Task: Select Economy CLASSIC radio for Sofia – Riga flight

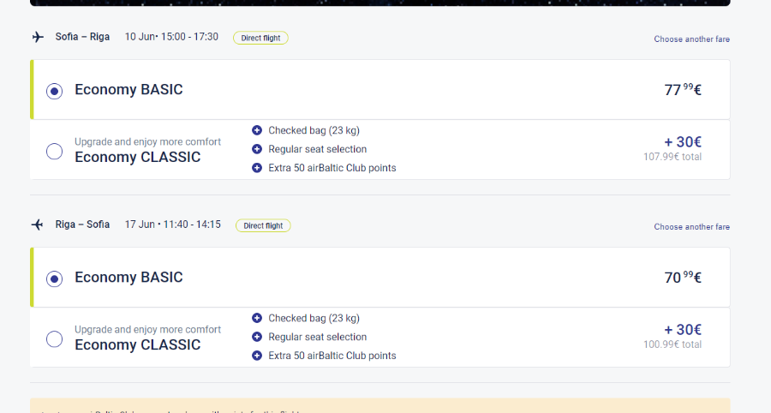Action: tap(55, 151)
